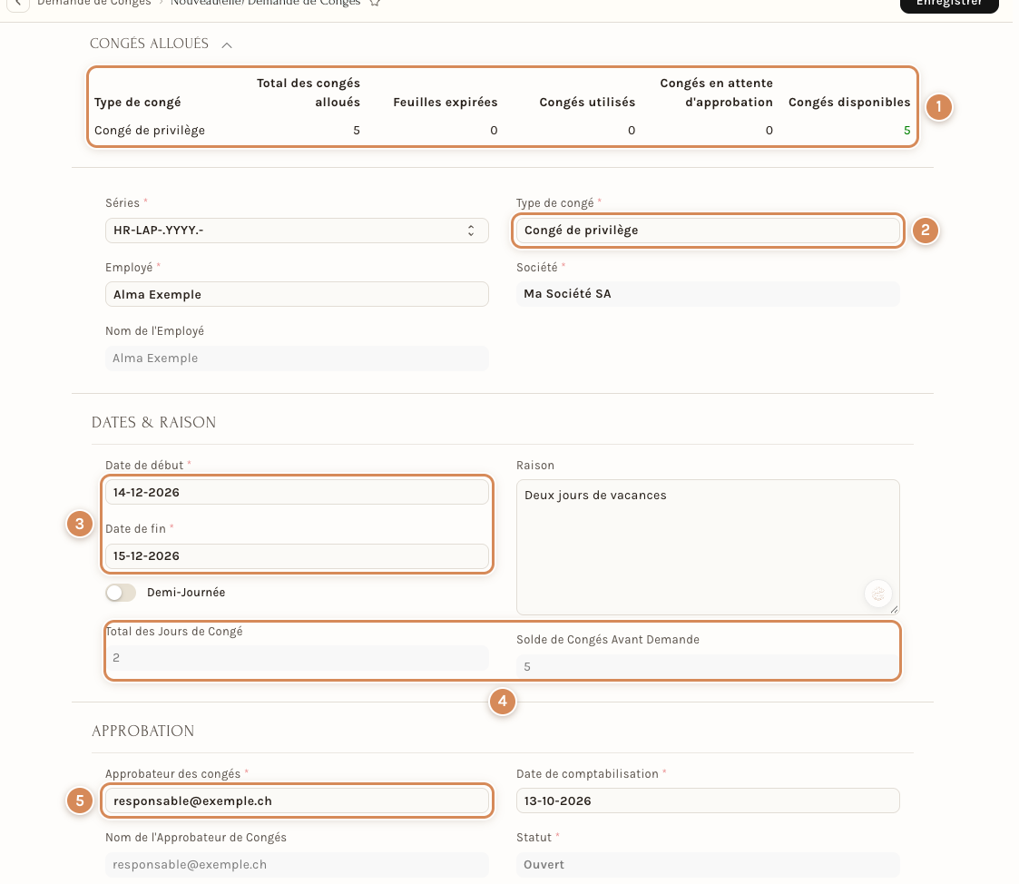
Task: Click the Total des congés alloués value 5
Action: pos(356,131)
